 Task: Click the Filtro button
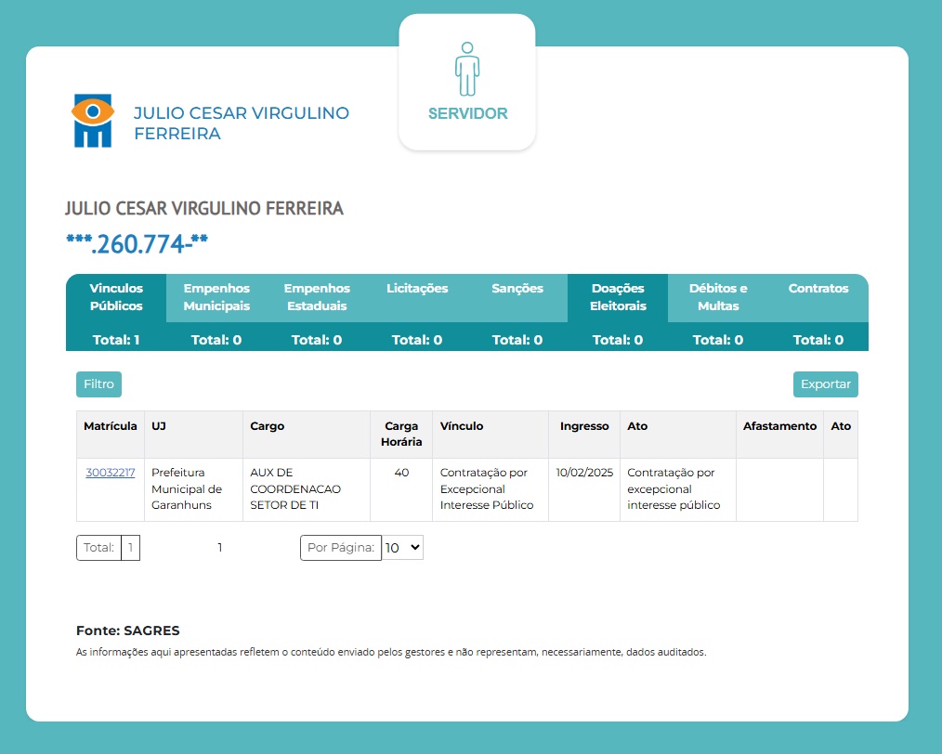(x=98, y=384)
